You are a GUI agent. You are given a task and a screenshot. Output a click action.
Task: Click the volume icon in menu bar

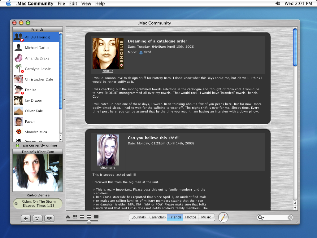pos(278,3)
